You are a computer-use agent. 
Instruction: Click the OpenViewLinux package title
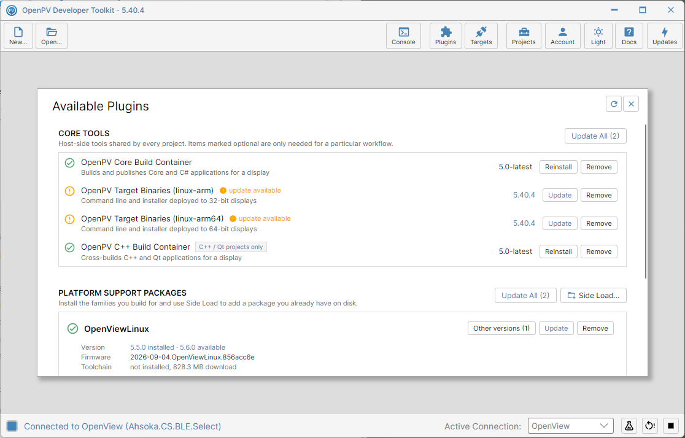point(117,329)
